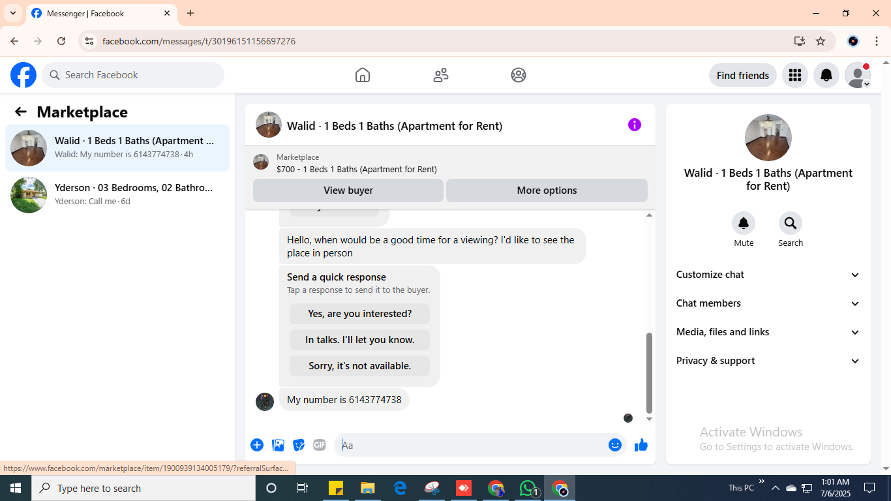The height and width of the screenshot is (501, 891).
Task: Open the Chrome three-dot menu
Action: (877, 41)
